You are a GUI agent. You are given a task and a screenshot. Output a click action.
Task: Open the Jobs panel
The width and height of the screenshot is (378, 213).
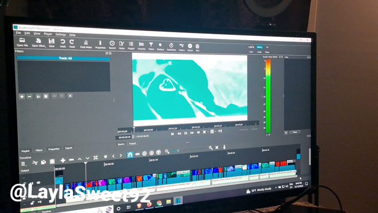[197, 47]
